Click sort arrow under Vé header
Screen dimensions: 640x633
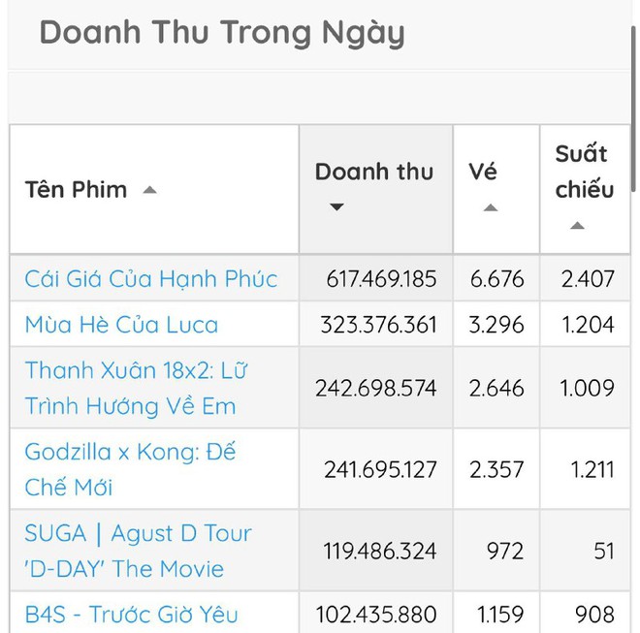(491, 208)
